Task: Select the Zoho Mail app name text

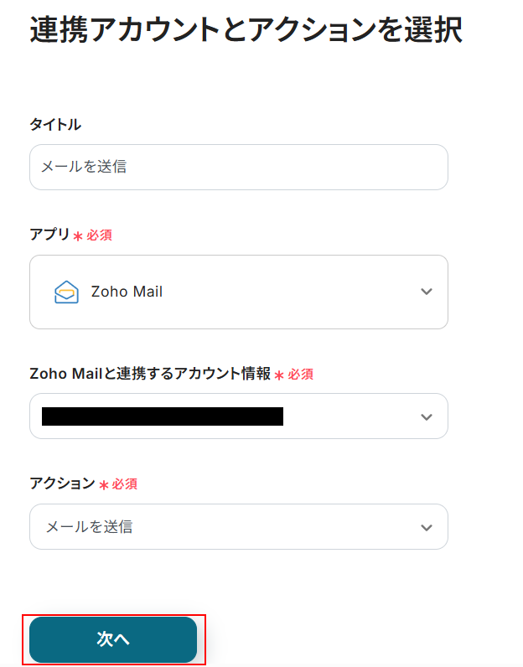Action: point(127,292)
